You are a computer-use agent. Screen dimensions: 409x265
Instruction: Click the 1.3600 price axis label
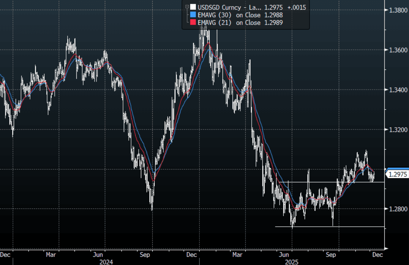click(398, 50)
